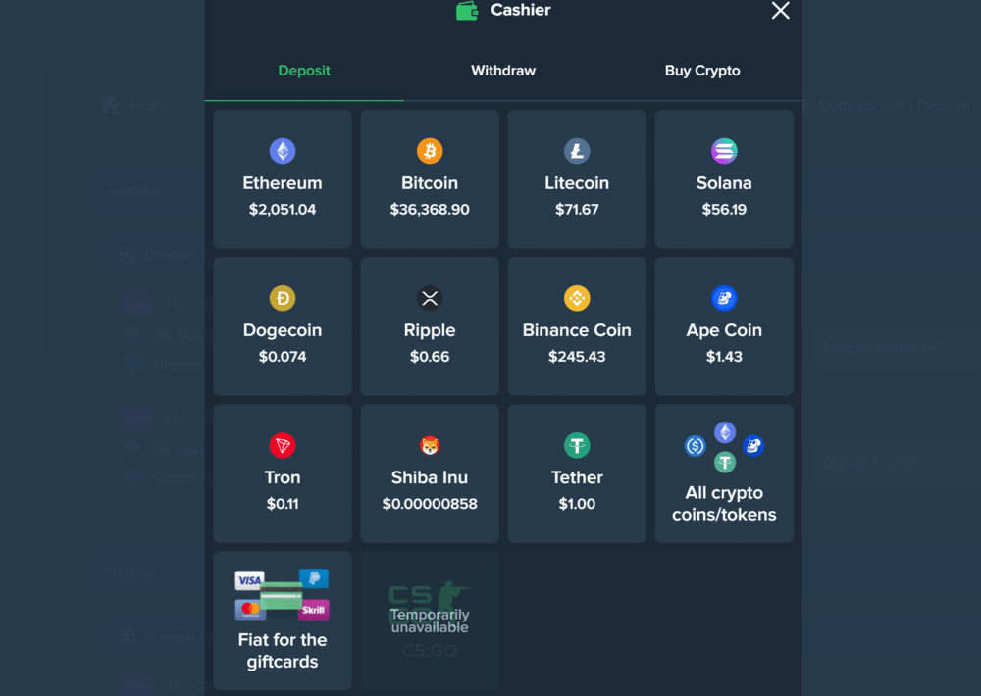This screenshot has width=981, height=696.
Task: Click the Binance Coin price $245.43
Action: tap(577, 357)
